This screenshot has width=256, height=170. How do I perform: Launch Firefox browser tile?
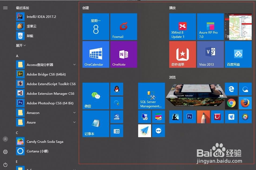pyautogui.click(x=245, y=103)
